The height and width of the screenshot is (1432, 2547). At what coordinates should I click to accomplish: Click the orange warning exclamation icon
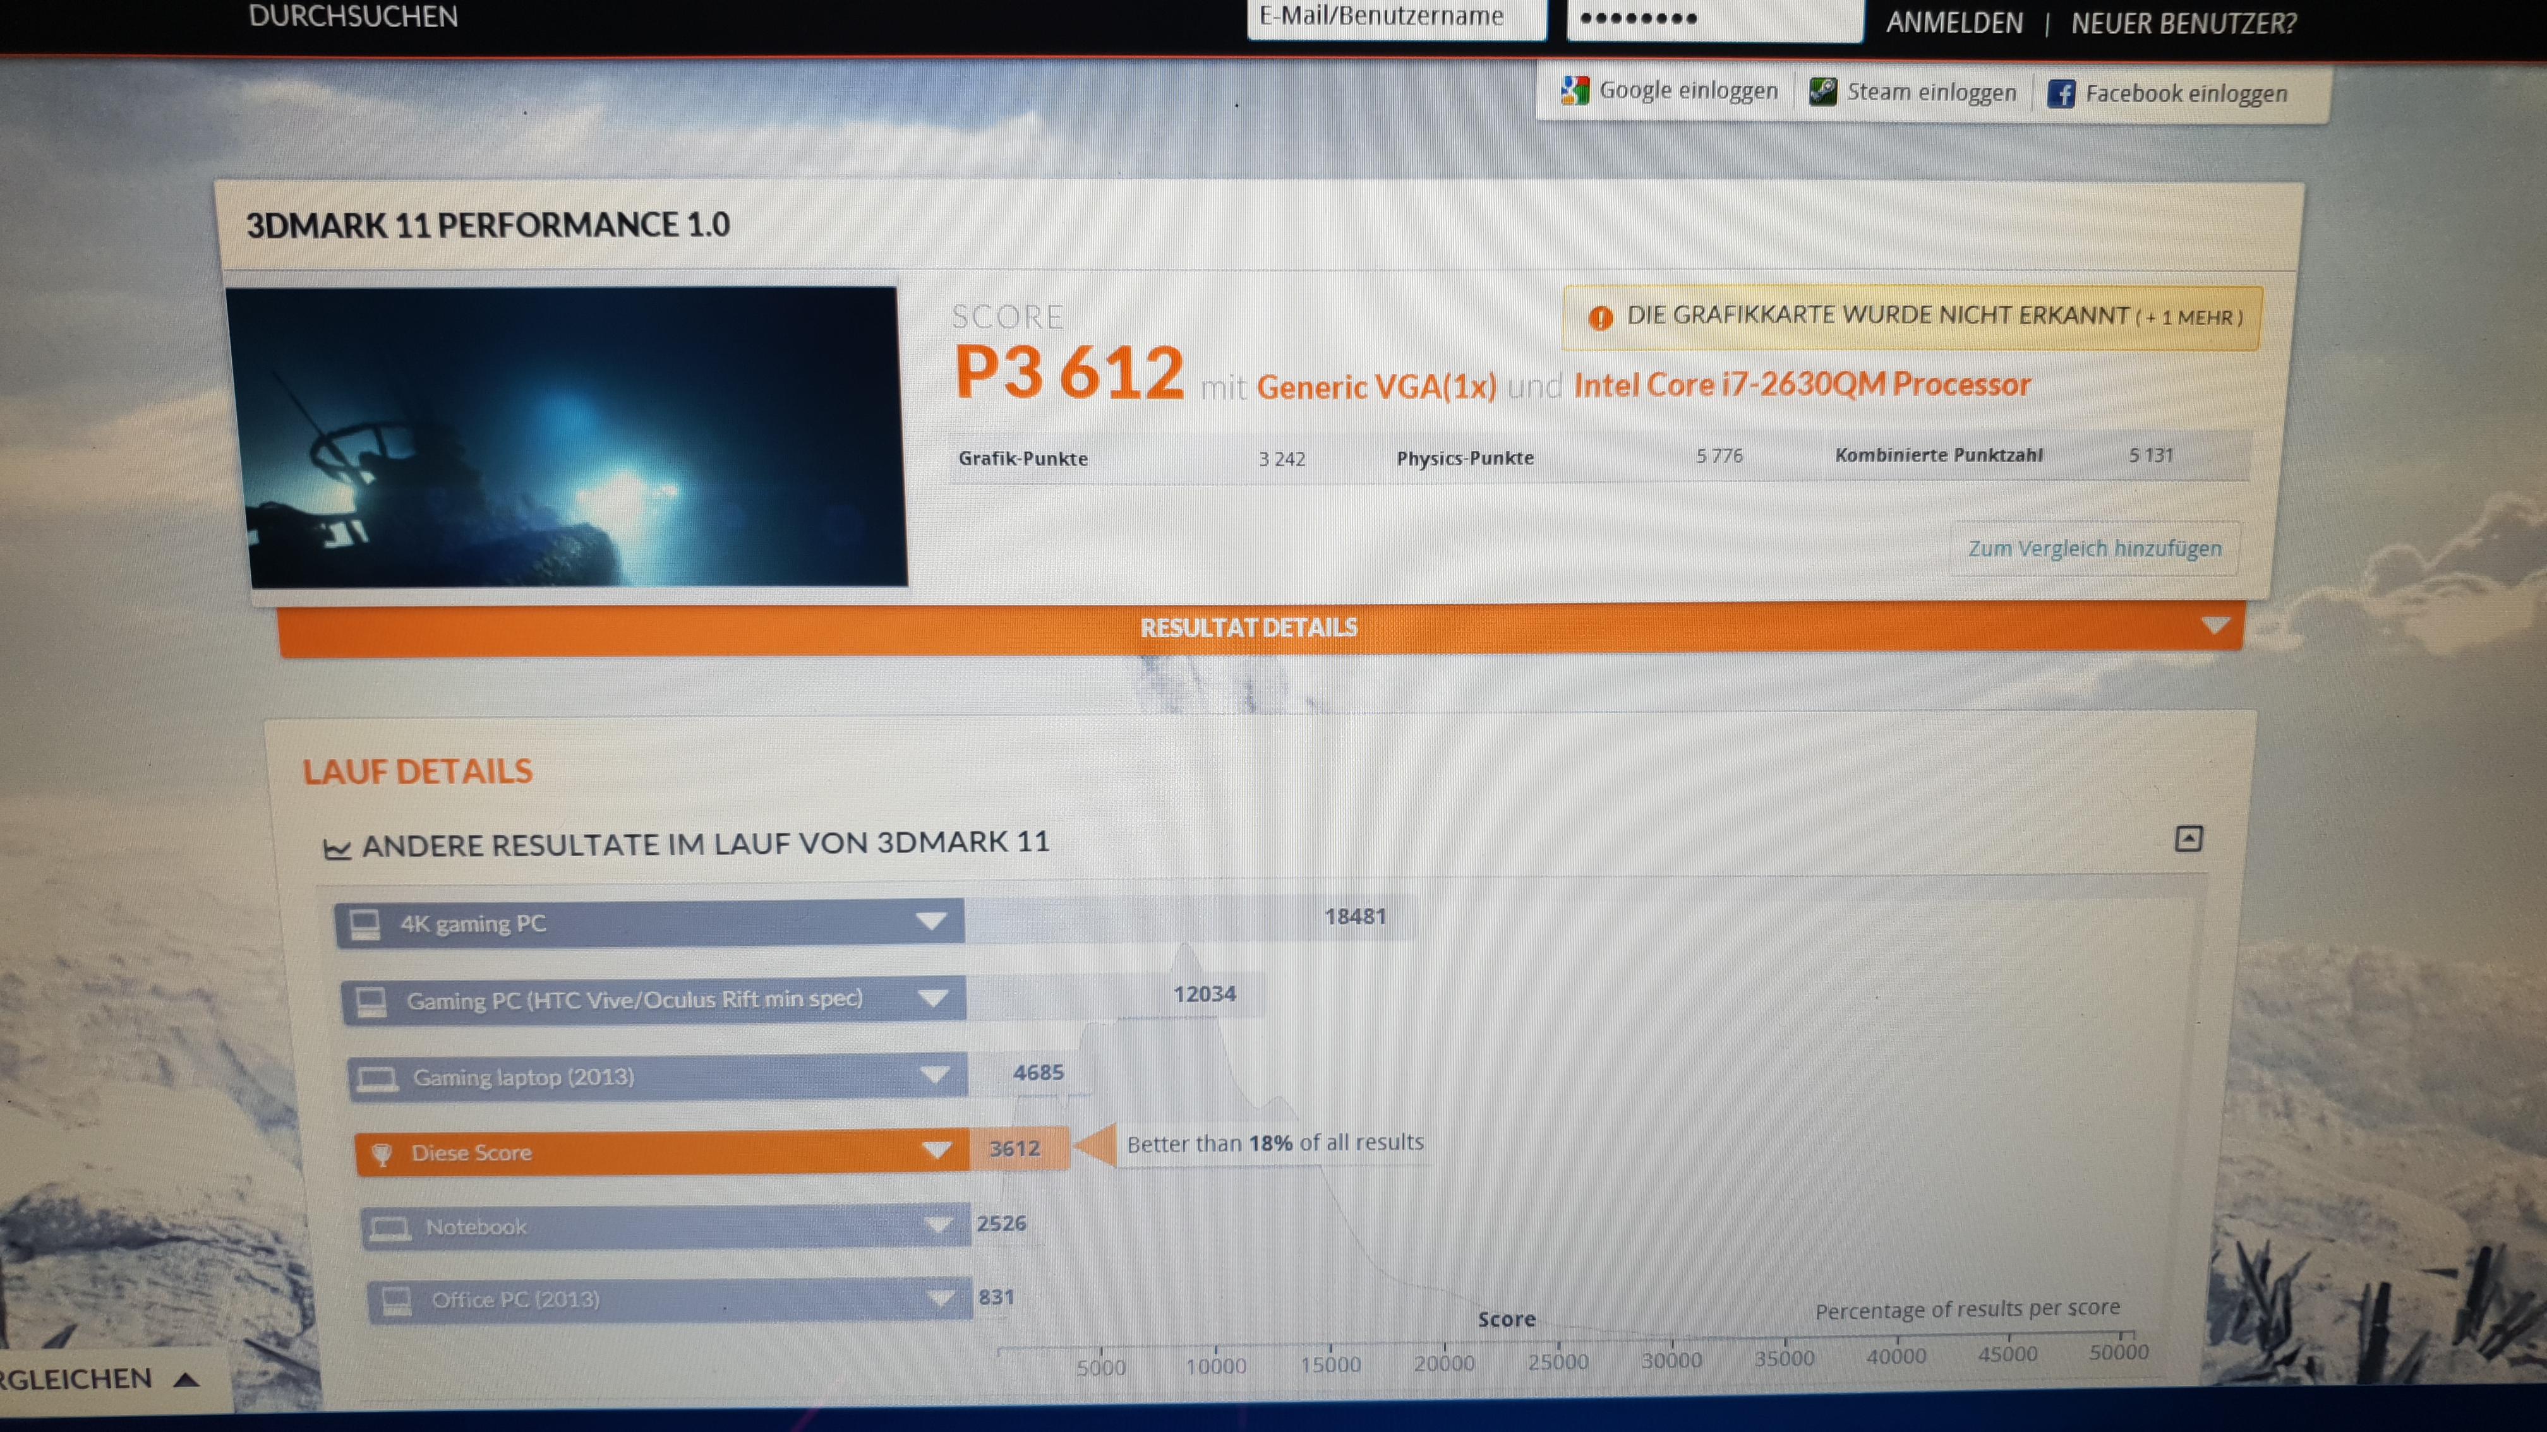pos(1600,317)
